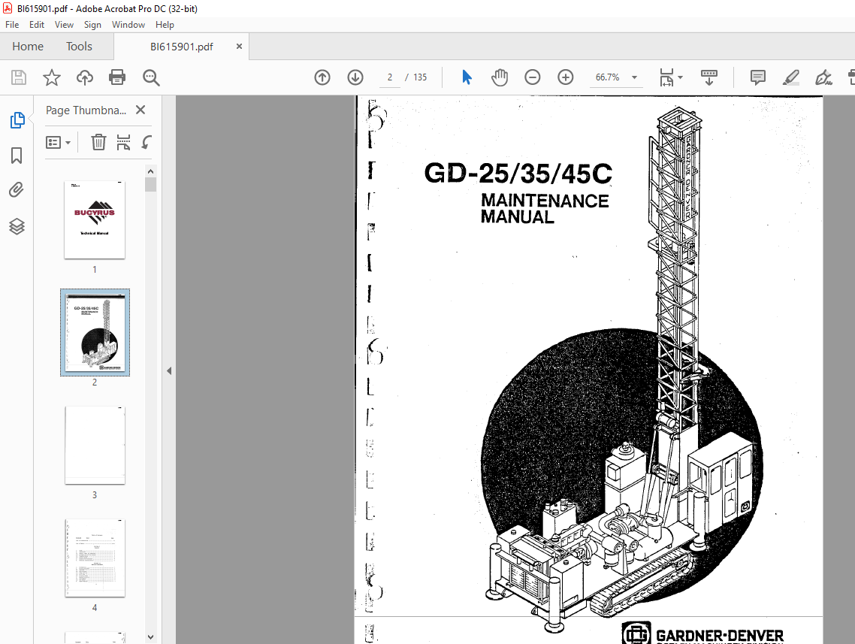Add a comment with speech bubble icon
Image resolution: width=855 pixels, height=644 pixels.
coord(758,77)
